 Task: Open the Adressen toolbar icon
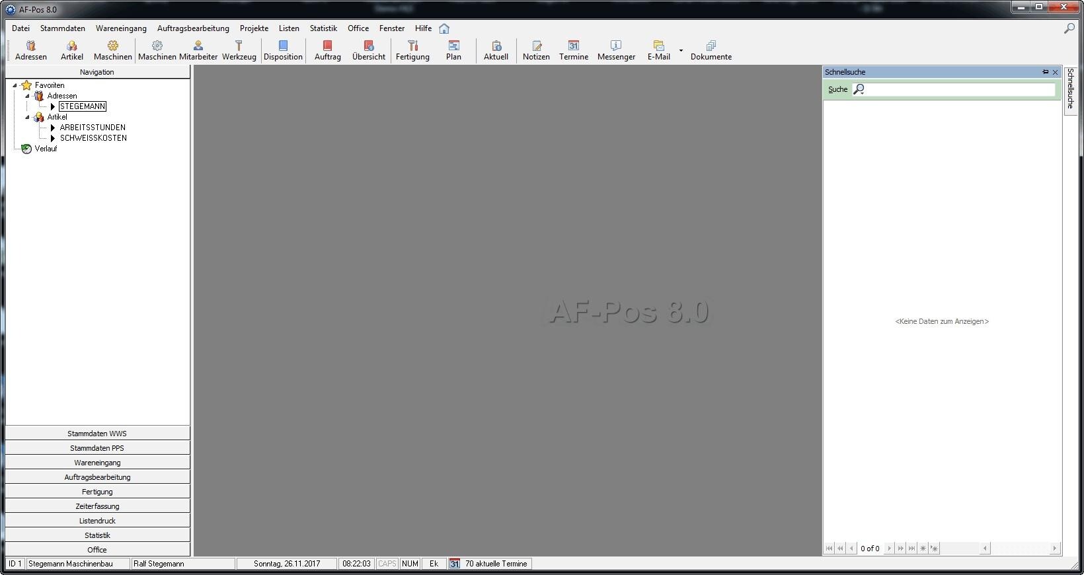tap(31, 50)
